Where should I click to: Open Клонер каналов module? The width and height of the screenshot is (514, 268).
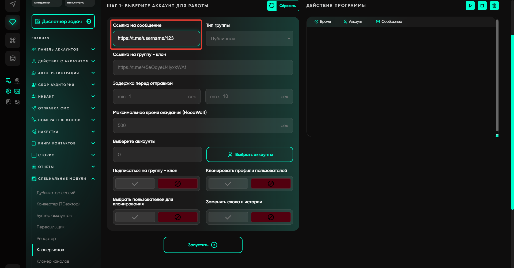pyautogui.click(x=53, y=261)
